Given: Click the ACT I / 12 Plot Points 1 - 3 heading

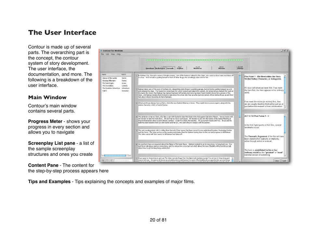Looking at the screenshot, I should [257, 116].
